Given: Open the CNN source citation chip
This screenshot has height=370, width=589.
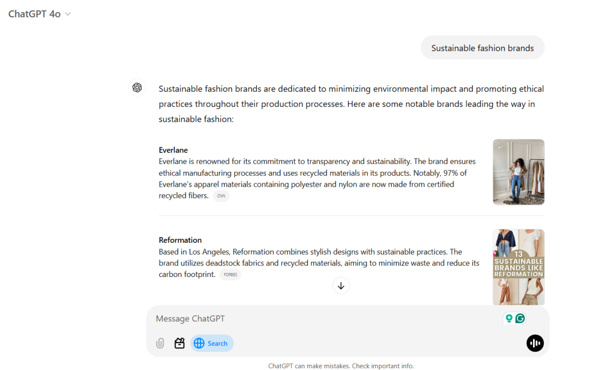Looking at the screenshot, I should click(221, 196).
